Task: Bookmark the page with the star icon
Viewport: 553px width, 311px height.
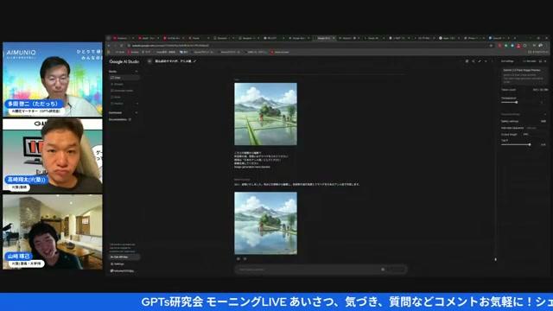Action: pyautogui.click(x=491, y=46)
